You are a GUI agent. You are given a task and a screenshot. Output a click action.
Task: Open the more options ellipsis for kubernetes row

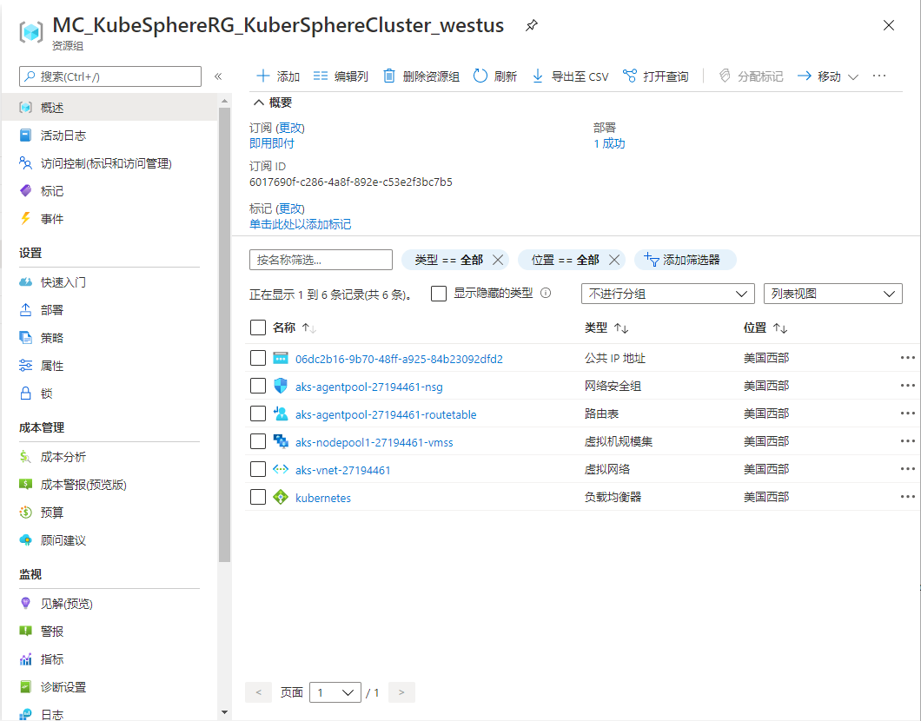908,497
